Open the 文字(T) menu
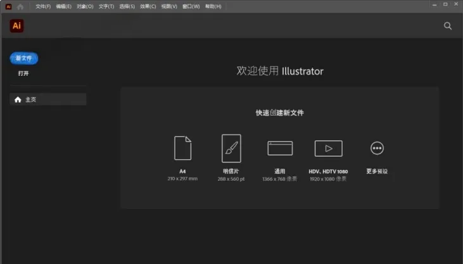This screenshot has width=463, height=264. 106,6
